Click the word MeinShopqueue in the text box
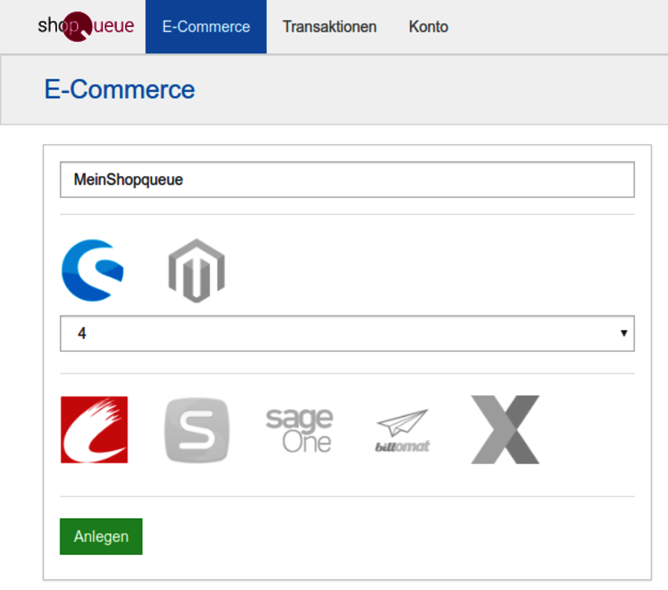This screenshot has width=668, height=590. (x=128, y=180)
